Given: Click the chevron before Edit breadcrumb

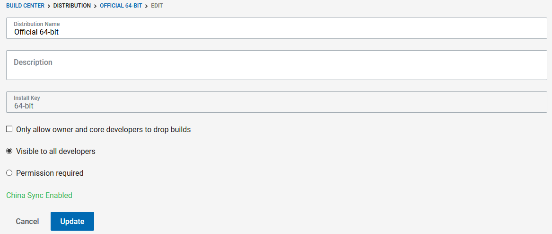Looking at the screenshot, I should pyautogui.click(x=147, y=6).
